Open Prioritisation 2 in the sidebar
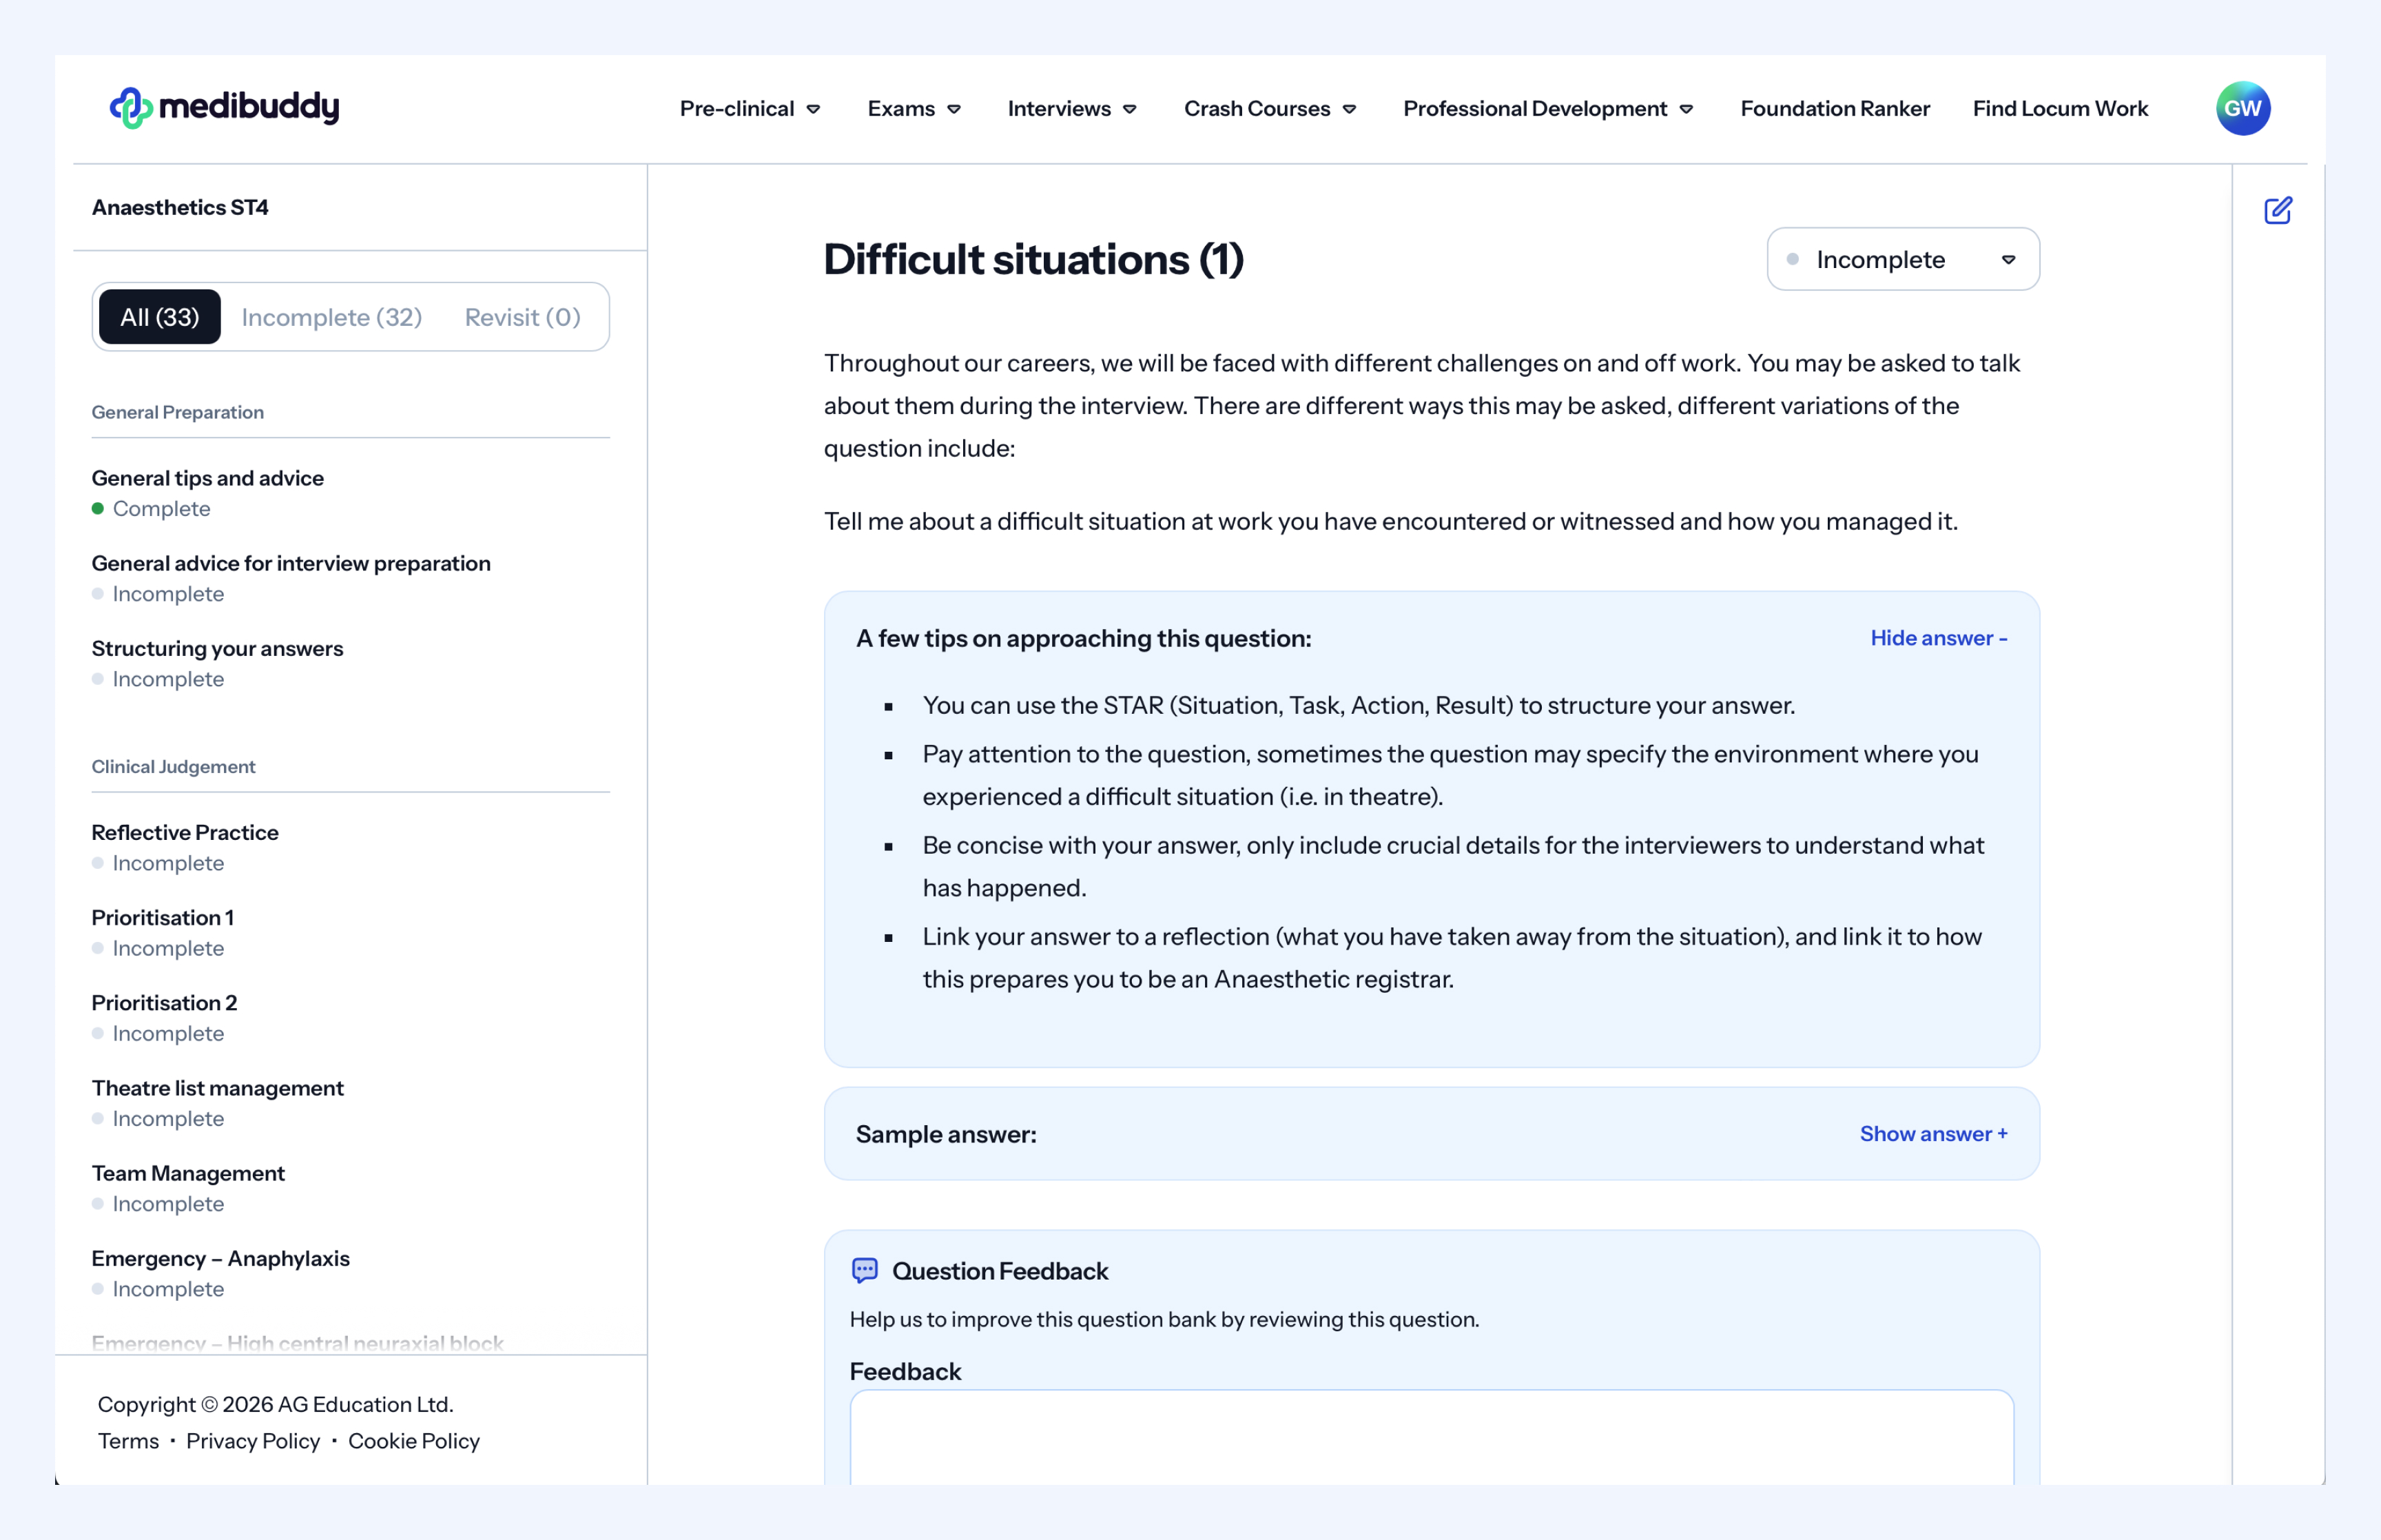The image size is (2381, 1540). click(164, 1002)
